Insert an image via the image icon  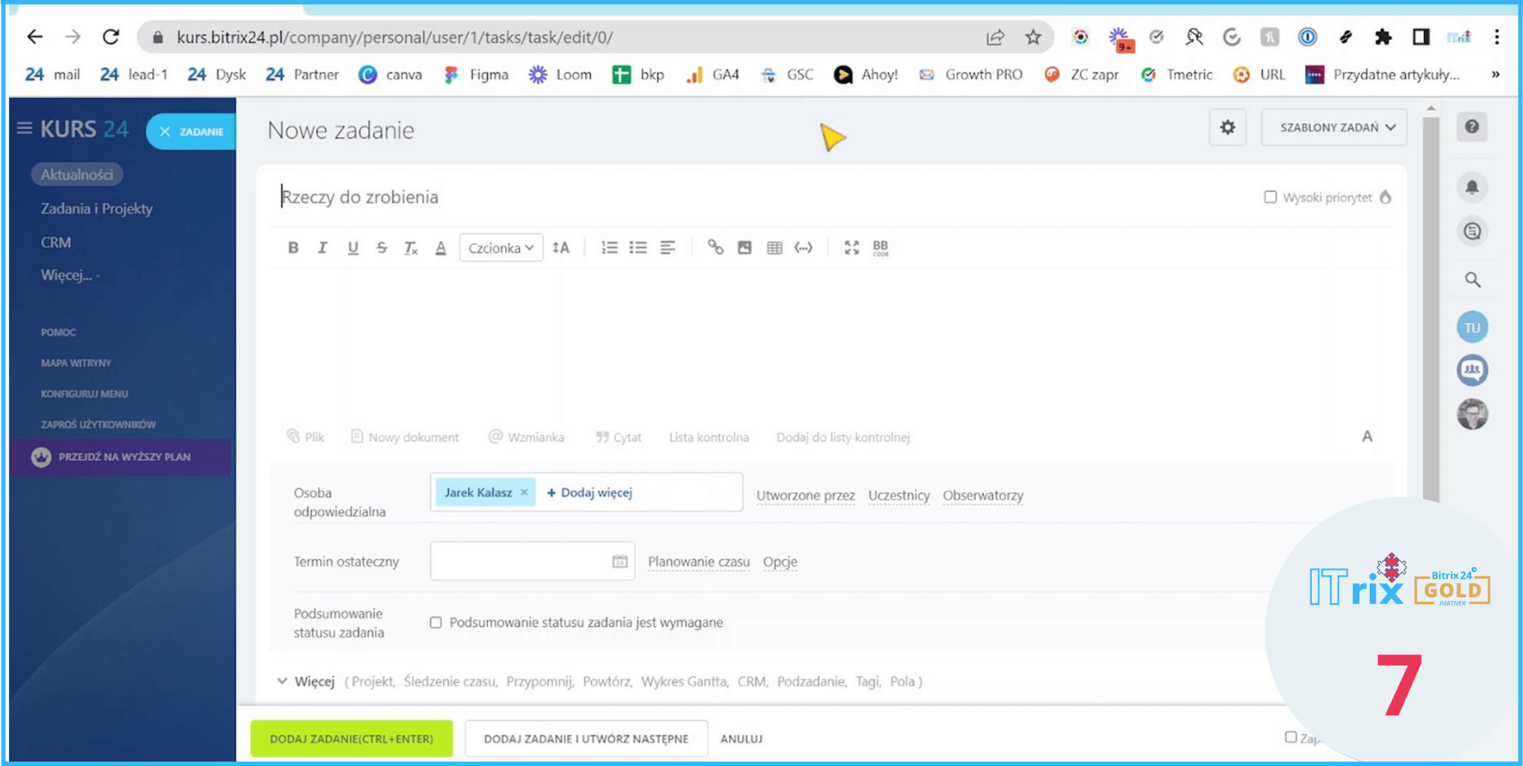(x=744, y=247)
